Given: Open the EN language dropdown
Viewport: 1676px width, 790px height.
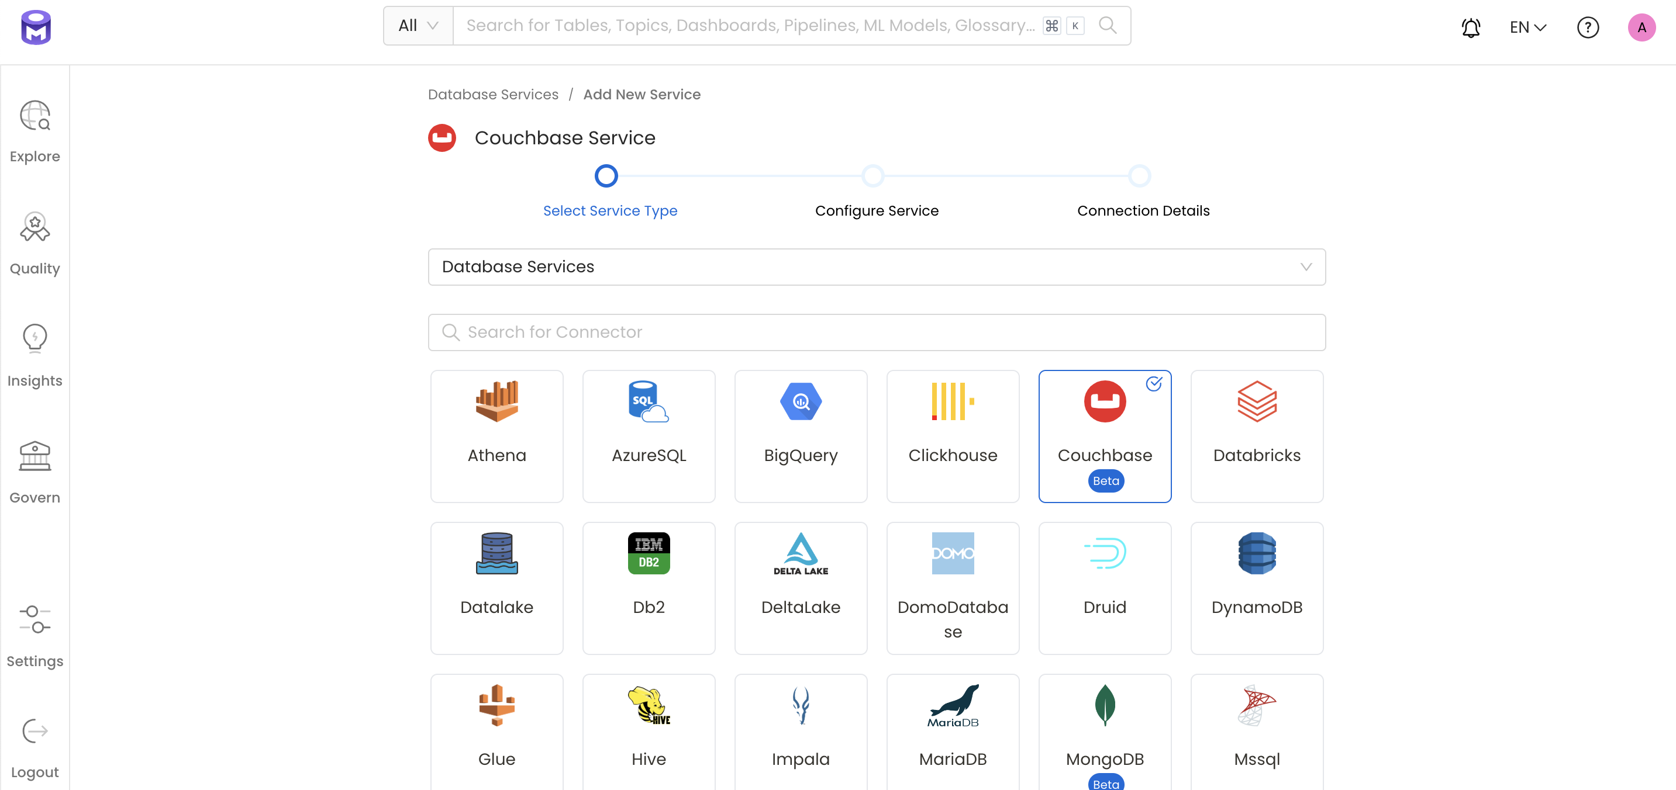Looking at the screenshot, I should point(1526,27).
